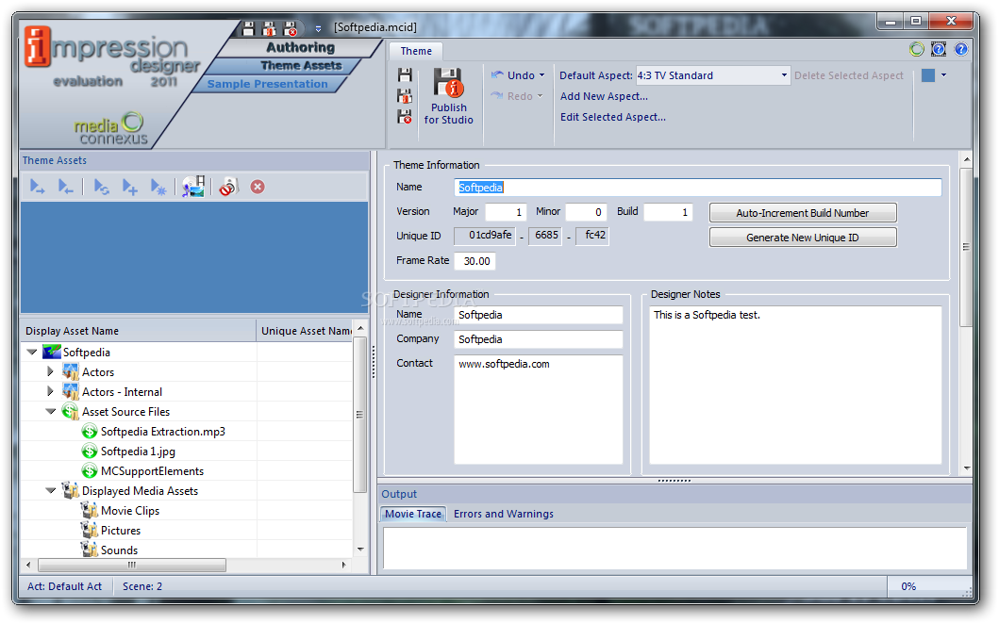The image size is (999, 624).
Task: Click the play with asterisk icon
Action: coord(158,188)
